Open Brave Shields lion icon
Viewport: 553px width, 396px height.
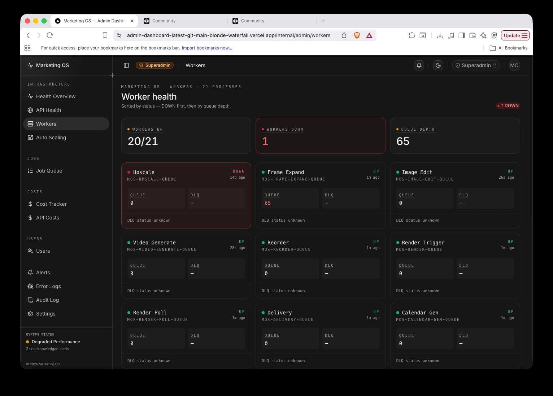(357, 35)
